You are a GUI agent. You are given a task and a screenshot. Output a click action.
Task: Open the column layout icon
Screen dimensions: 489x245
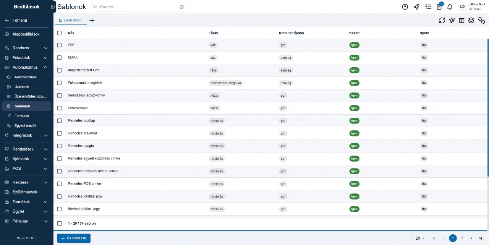(x=461, y=21)
